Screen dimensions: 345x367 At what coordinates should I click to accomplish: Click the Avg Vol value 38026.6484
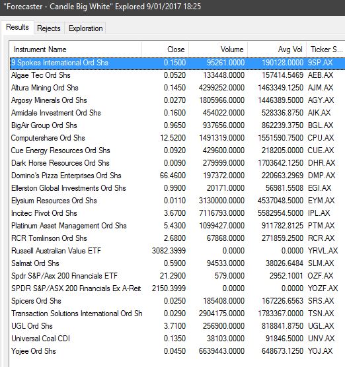coord(285,263)
